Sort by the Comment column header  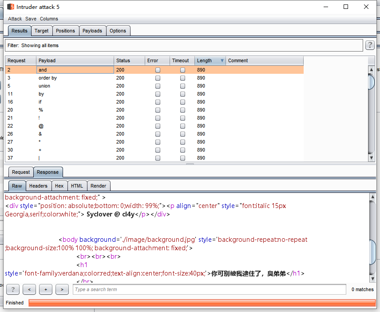click(x=265, y=60)
